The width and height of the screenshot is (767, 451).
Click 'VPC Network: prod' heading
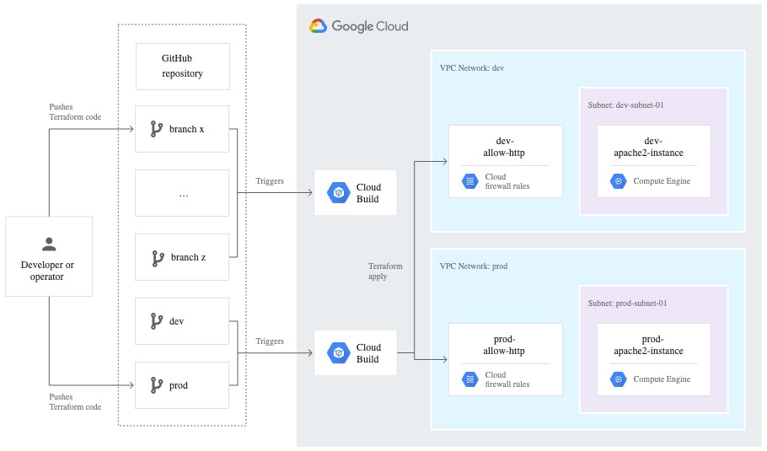coord(474,266)
